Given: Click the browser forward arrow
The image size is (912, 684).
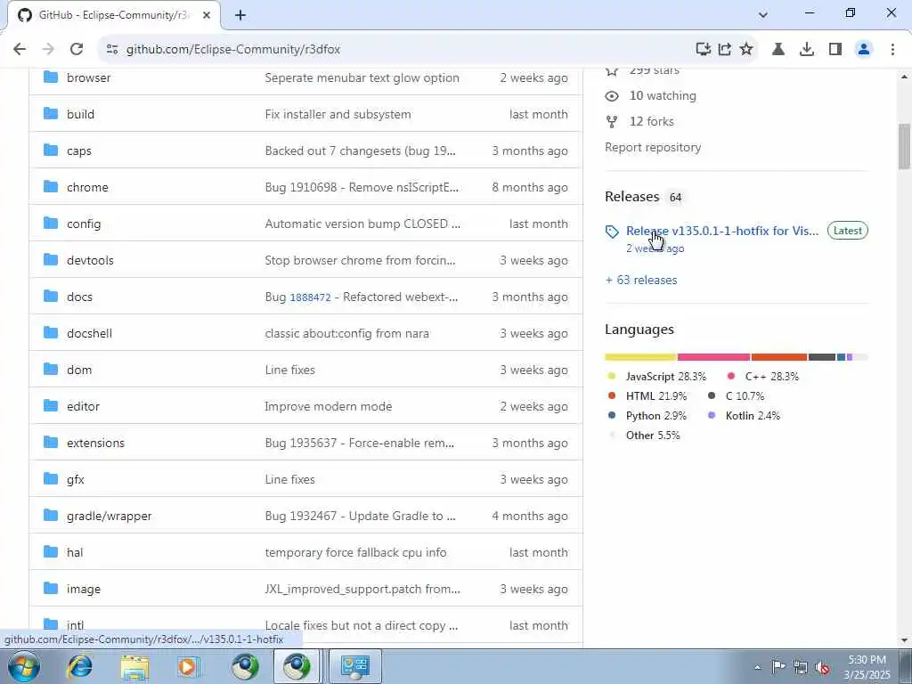Looking at the screenshot, I should click(x=48, y=50).
